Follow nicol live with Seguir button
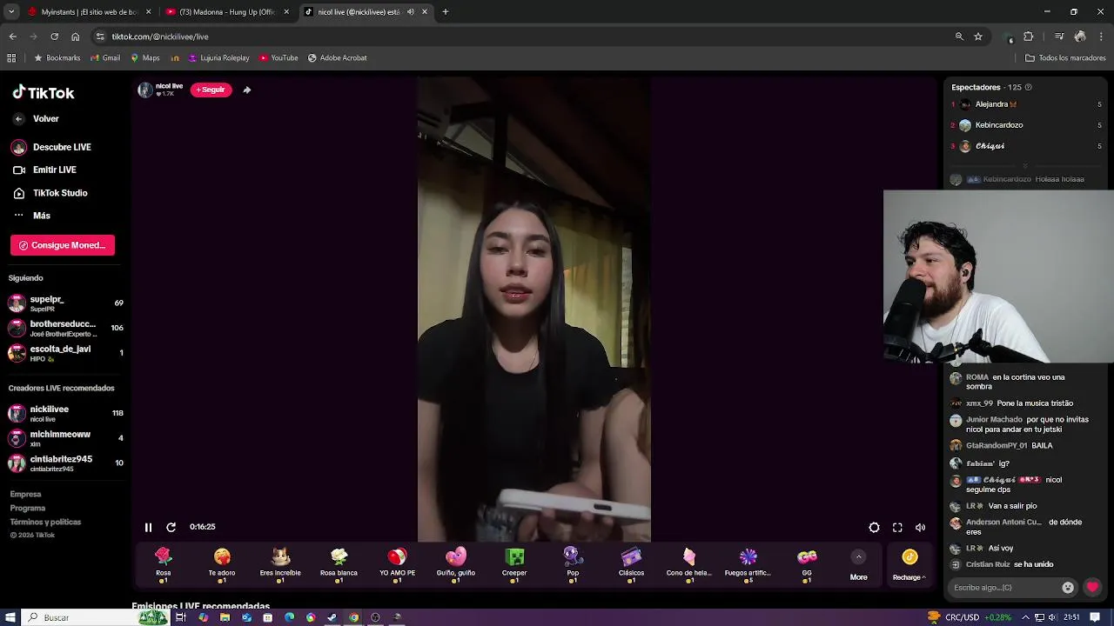Image resolution: width=1114 pixels, height=626 pixels. click(211, 90)
